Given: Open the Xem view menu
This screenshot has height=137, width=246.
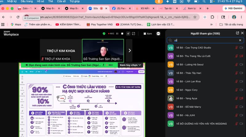Looking at the screenshot, I should point(148,34).
